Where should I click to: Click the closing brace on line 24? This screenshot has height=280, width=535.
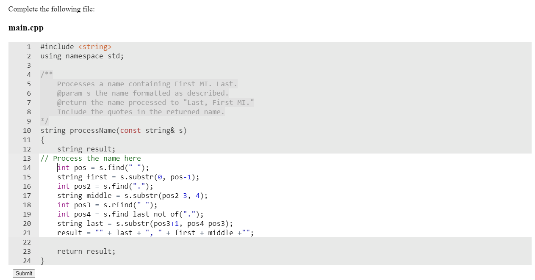42,261
